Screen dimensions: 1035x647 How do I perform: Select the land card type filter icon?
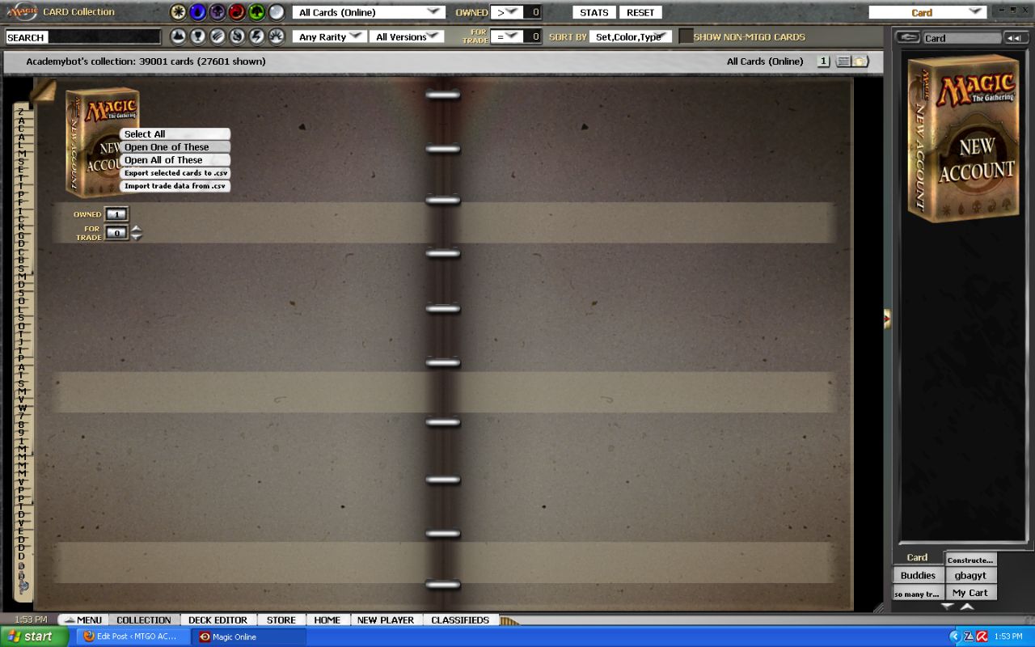pyautogui.click(x=178, y=36)
